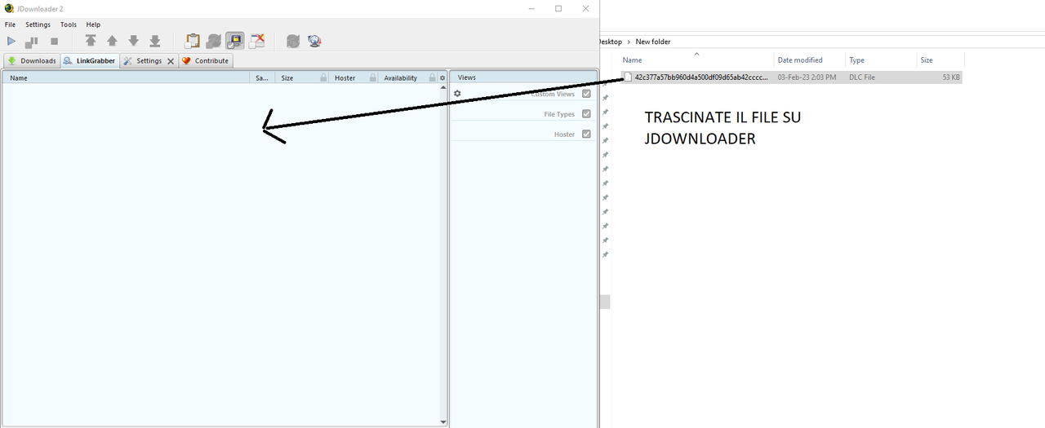1045x428 pixels.
Task: Sort Explorer files by Date modified
Action: click(810, 60)
